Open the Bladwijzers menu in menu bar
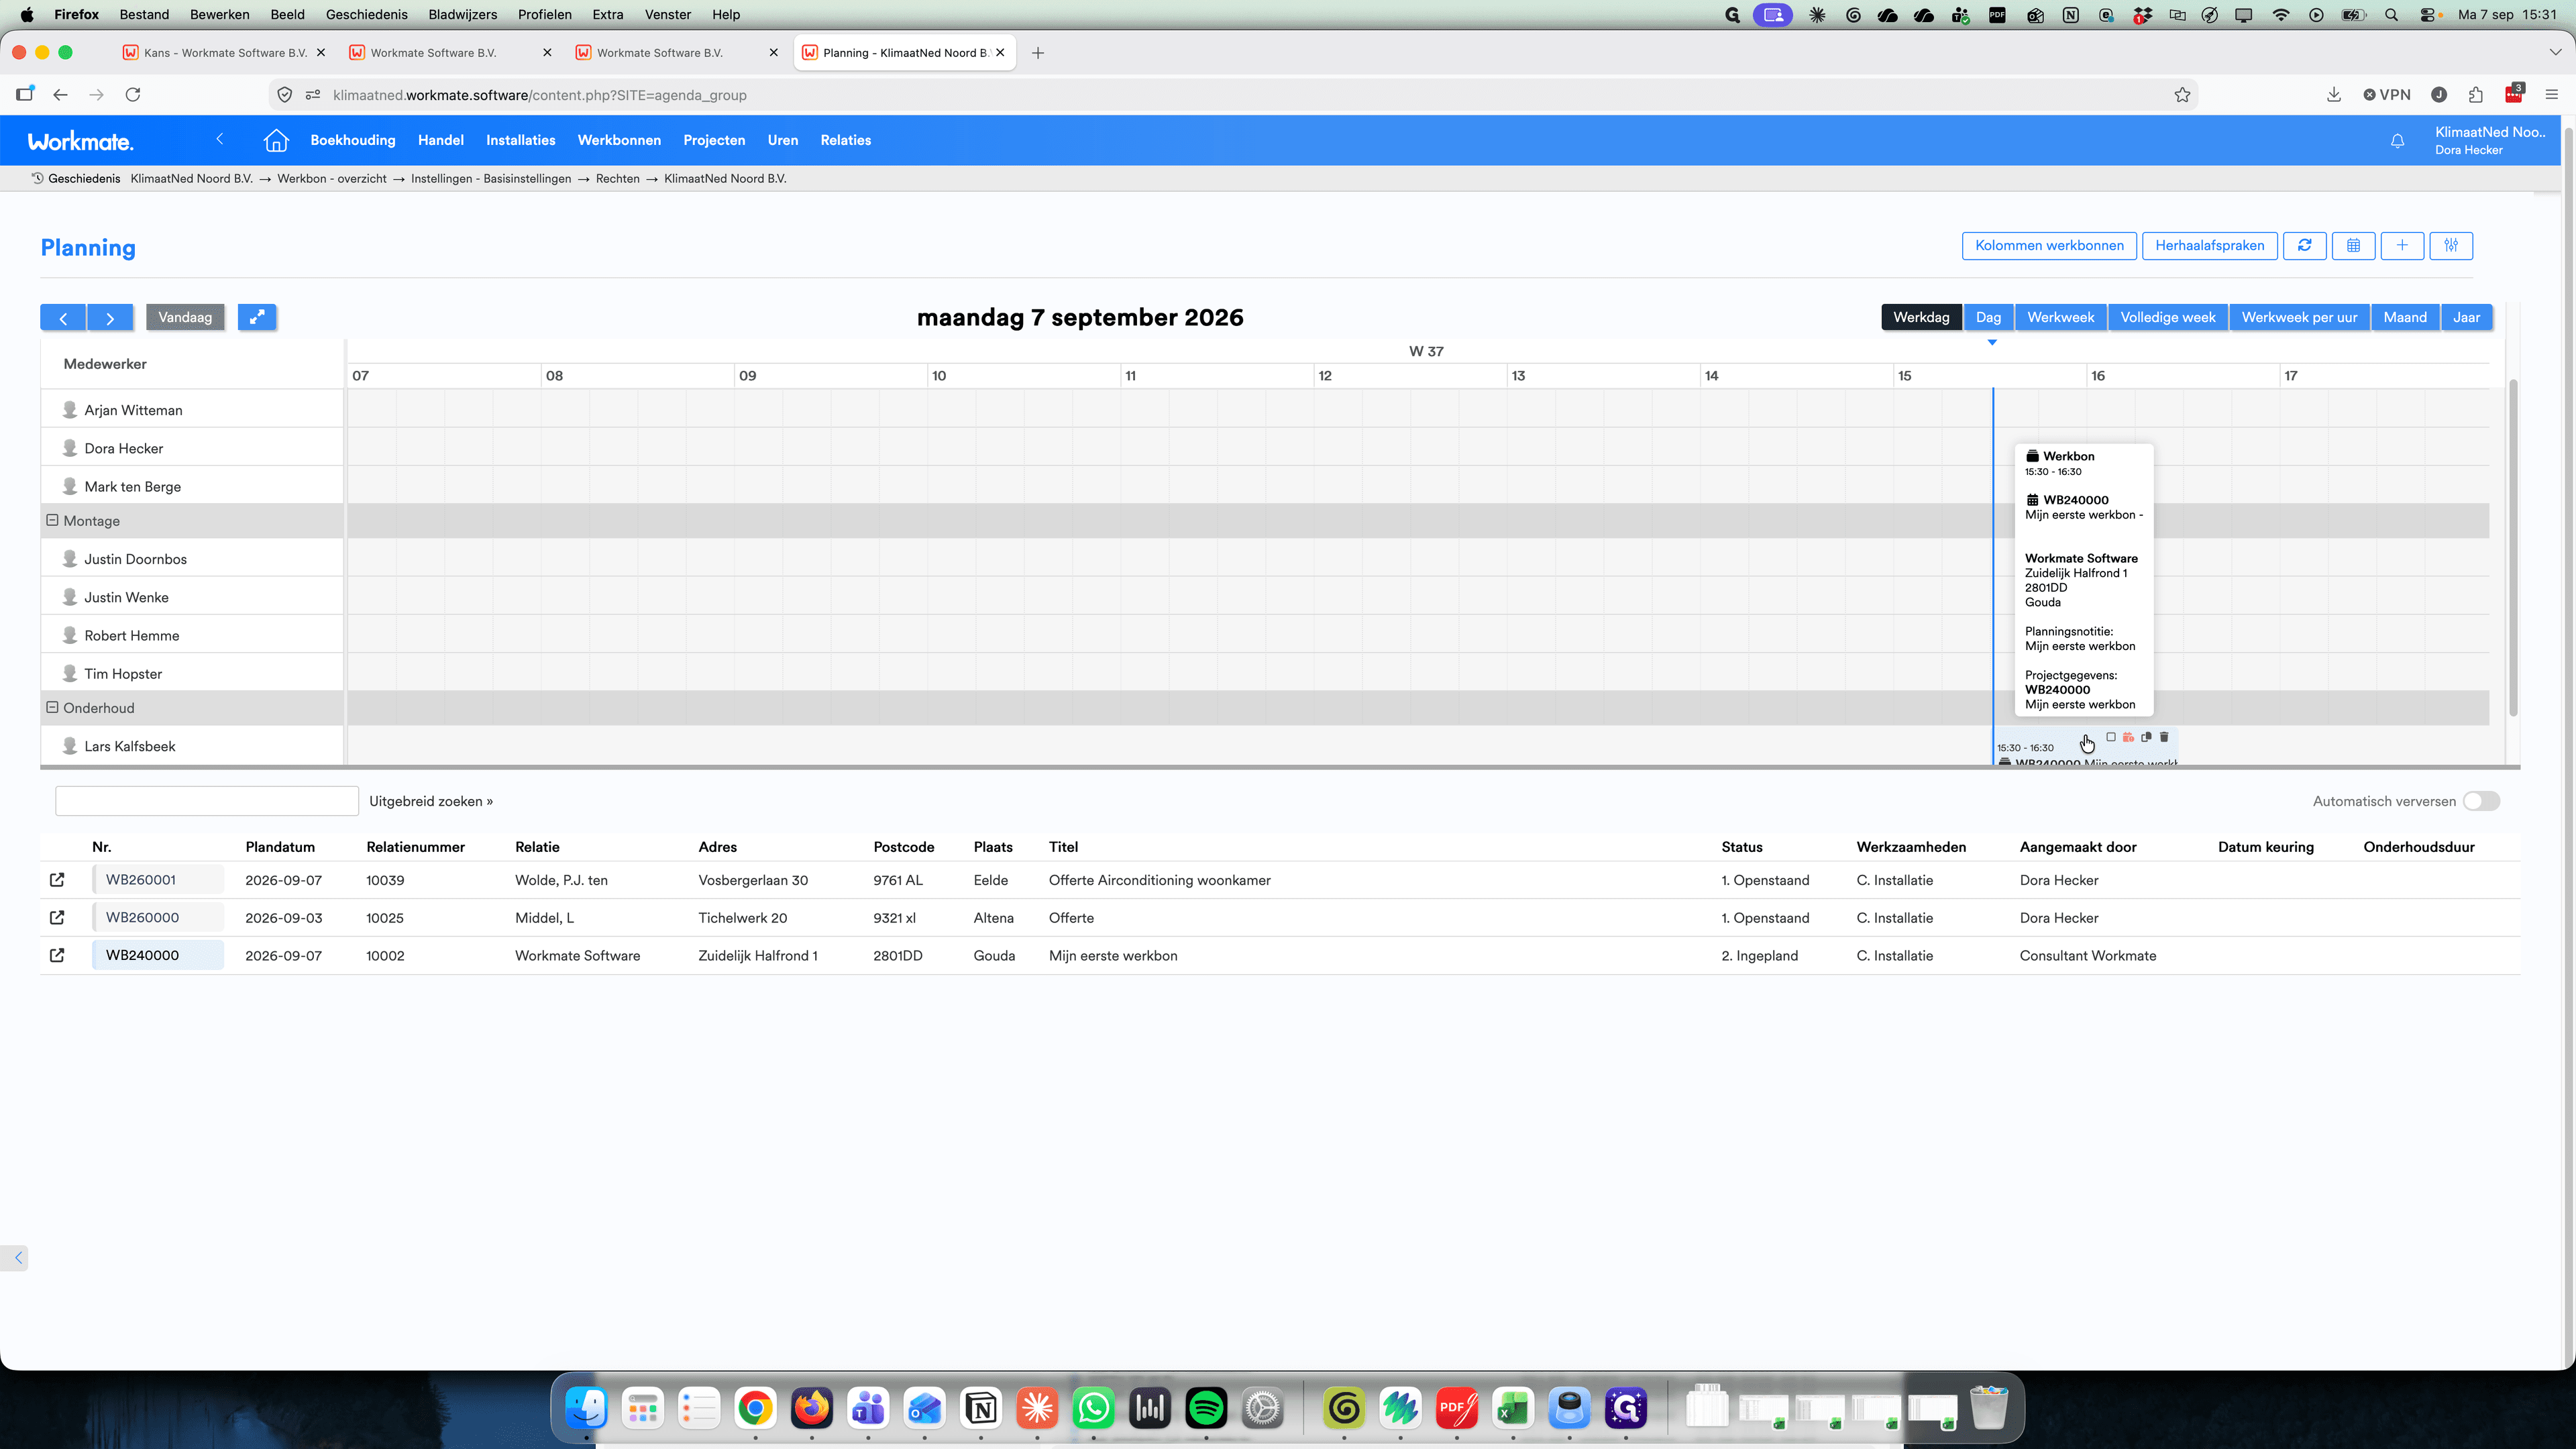This screenshot has width=2576, height=1449. pyautogui.click(x=463, y=14)
